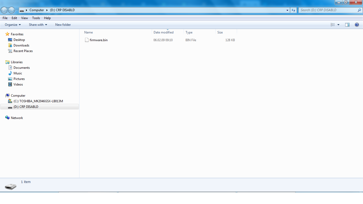This screenshot has width=363, height=204.
Task: Open the View menu
Action: [24, 18]
